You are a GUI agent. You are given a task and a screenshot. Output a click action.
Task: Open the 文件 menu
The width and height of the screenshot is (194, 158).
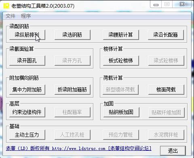pyautogui.click(x=11, y=16)
